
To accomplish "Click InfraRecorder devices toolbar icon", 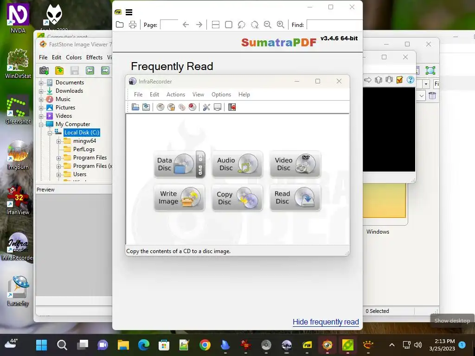I will [218, 107].
